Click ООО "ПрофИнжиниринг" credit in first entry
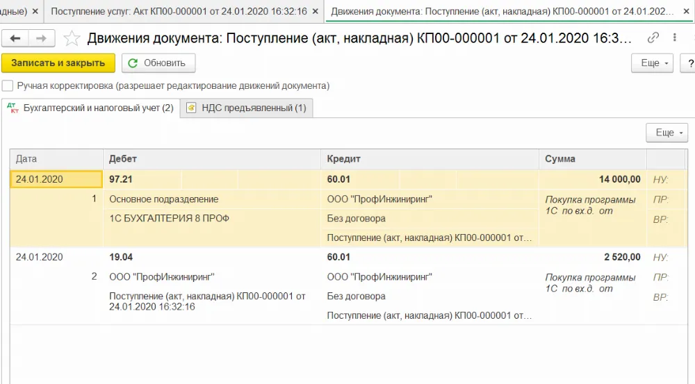Screen dimensions: 695x384 [379, 199]
